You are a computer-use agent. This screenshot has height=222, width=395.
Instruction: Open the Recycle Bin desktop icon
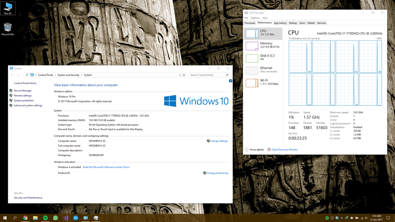[x=8, y=29]
